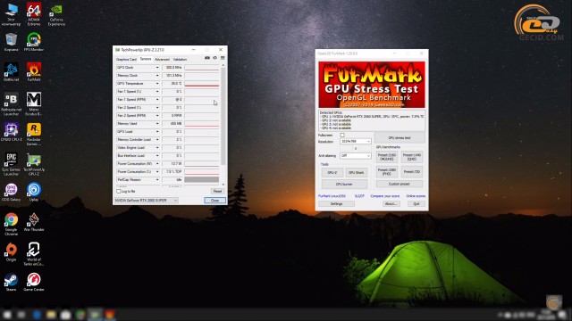Check the FurMark Fullscreen checkbox
This screenshot has width=572, height=321.
[342, 135]
